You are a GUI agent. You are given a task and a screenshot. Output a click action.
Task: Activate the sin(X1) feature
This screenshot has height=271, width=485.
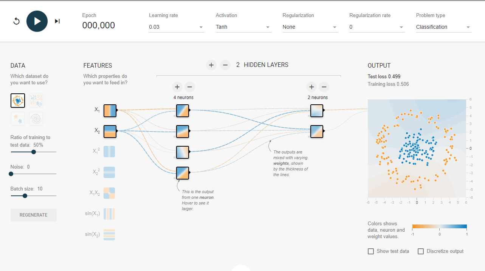tap(109, 214)
